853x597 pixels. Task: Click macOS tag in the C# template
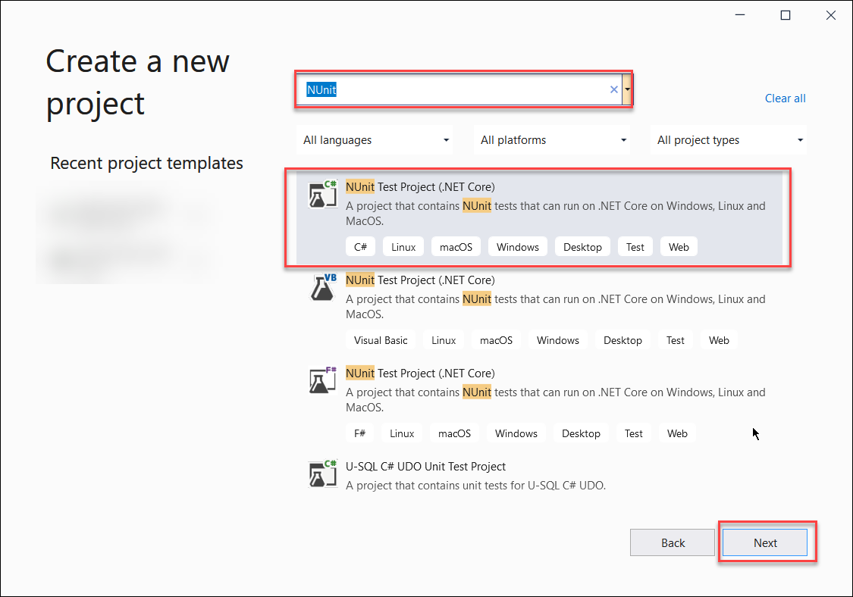(456, 247)
